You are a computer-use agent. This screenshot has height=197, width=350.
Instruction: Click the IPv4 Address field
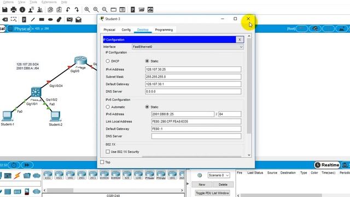click(x=193, y=69)
